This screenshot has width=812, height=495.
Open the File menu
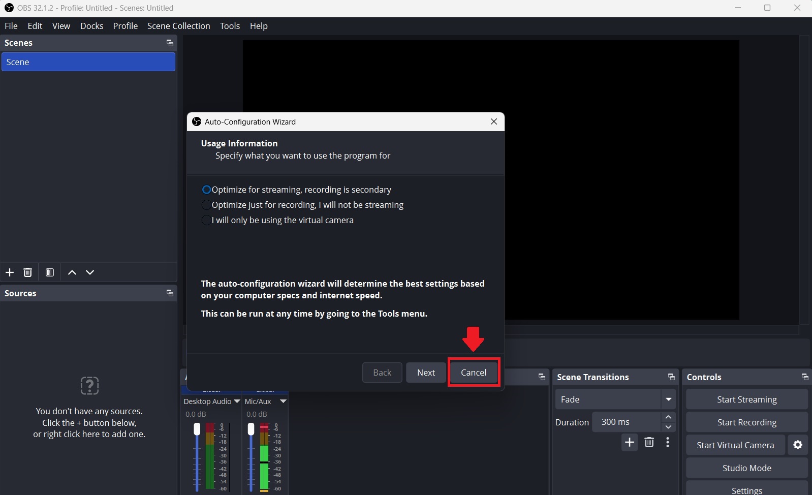pyautogui.click(x=11, y=26)
